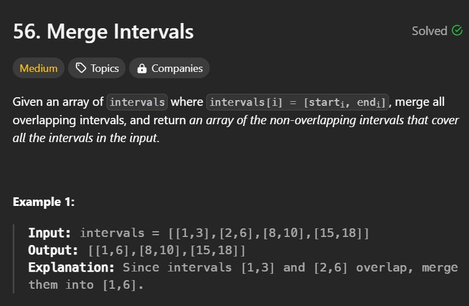Click the lock icon beside Companies
Viewport: 469px width, 306px height.
coord(142,68)
